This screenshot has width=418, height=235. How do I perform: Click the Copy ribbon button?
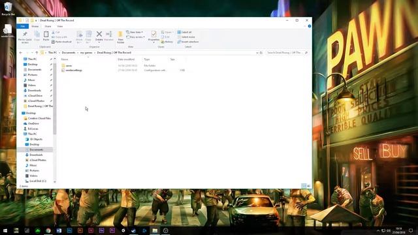[37, 36]
